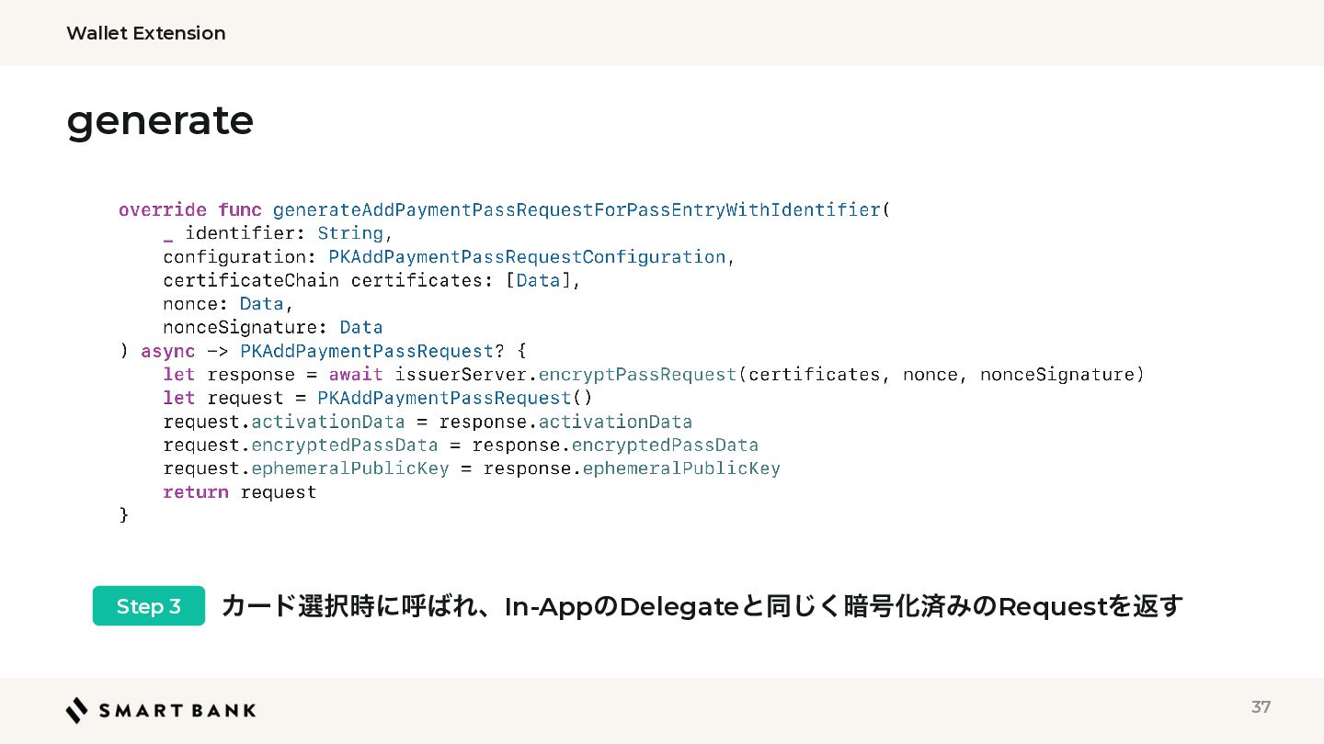The width and height of the screenshot is (1324, 744).
Task: Click the override keyword in code
Action: (163, 209)
